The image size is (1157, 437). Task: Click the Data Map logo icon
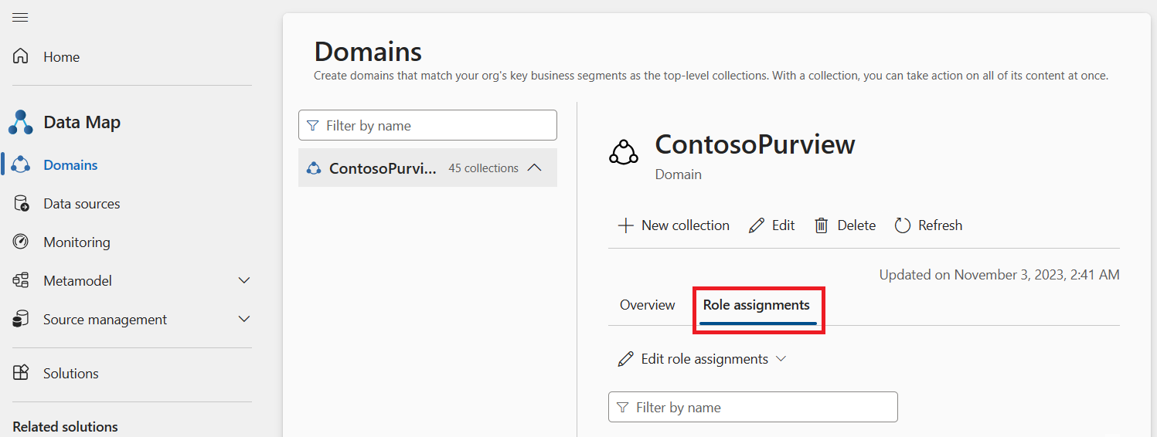[x=21, y=122]
